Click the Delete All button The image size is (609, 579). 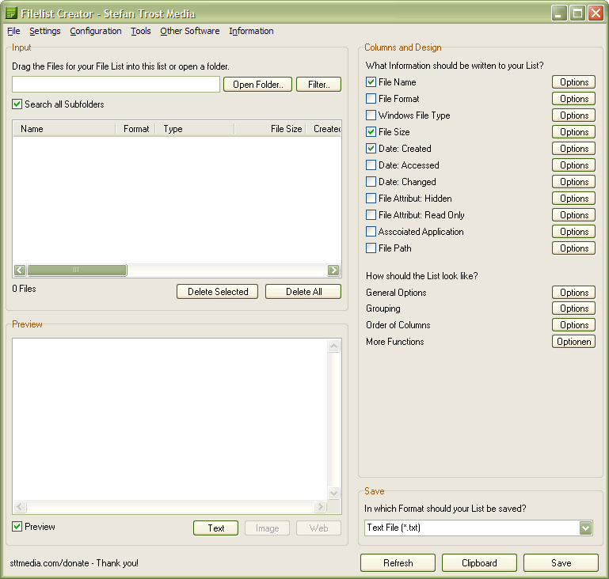[x=303, y=292]
